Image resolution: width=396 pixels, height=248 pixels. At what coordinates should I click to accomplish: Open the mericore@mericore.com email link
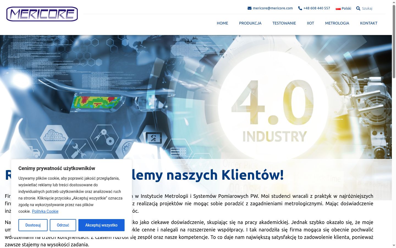pyautogui.click(x=273, y=8)
